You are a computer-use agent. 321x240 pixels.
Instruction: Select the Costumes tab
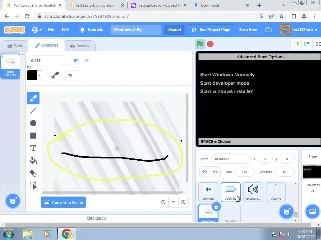[46, 45]
